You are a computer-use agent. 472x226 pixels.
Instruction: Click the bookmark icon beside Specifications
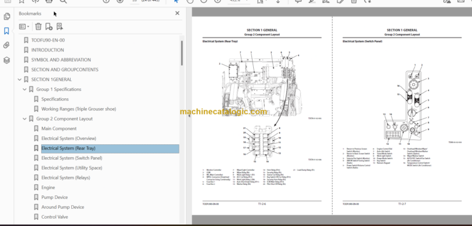36,99
